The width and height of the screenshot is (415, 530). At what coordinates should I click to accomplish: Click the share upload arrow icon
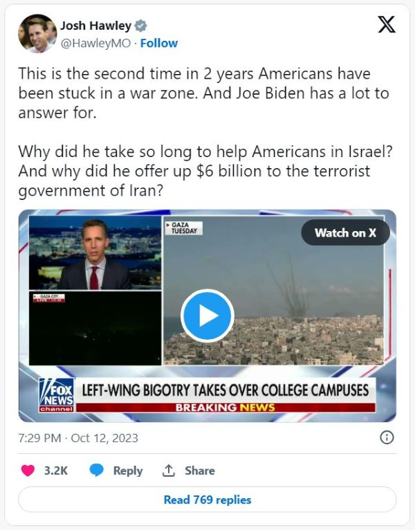pyautogui.click(x=168, y=470)
